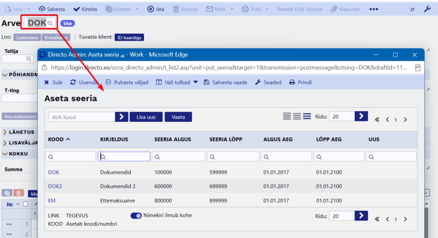Click Kopeeri in the invoice toolbar
The width and height of the screenshot is (438, 238).
coord(118,9)
